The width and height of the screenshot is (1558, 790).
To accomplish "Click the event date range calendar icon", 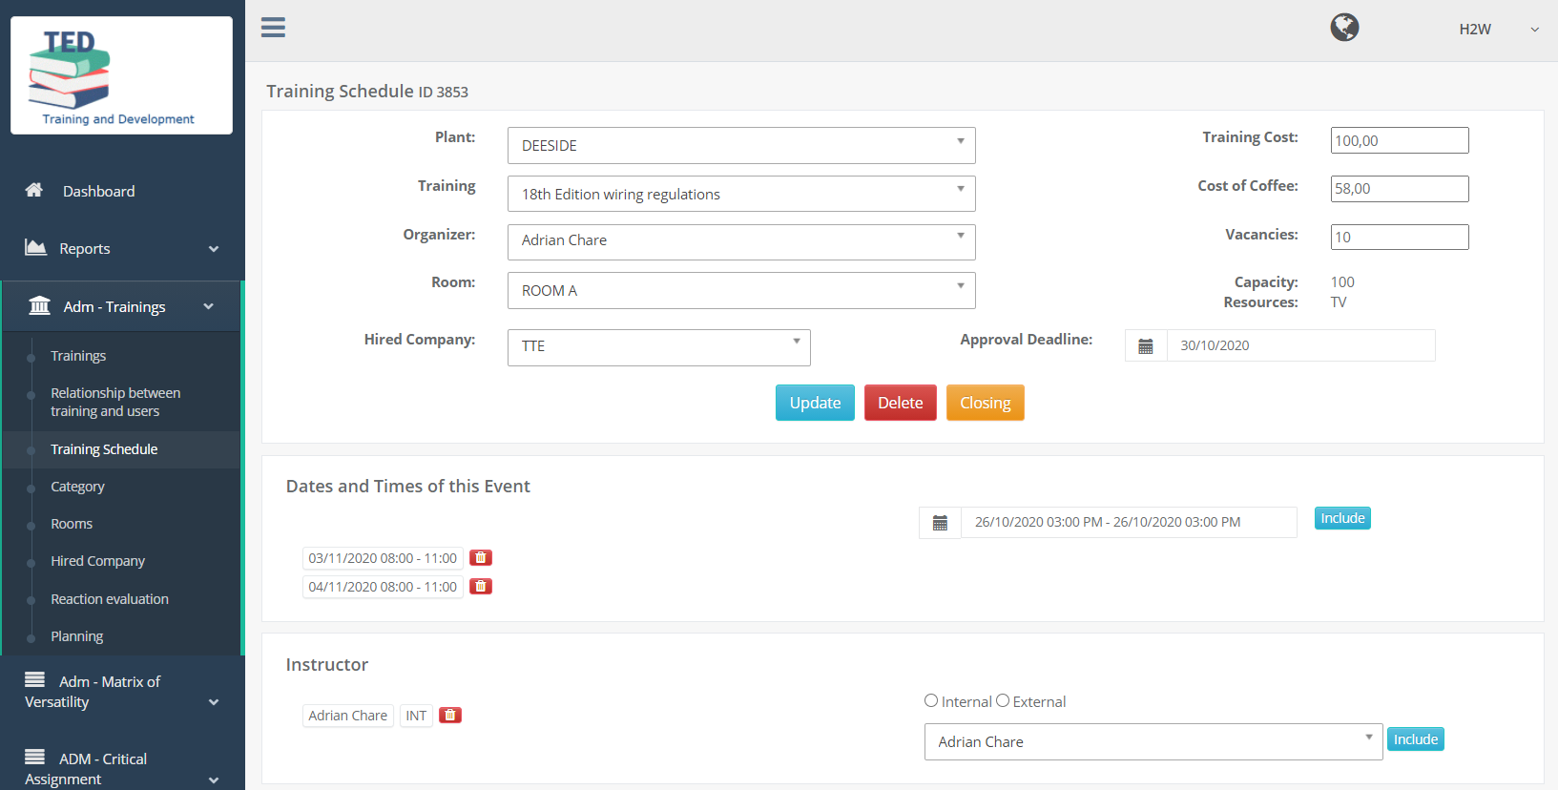I will point(940,523).
